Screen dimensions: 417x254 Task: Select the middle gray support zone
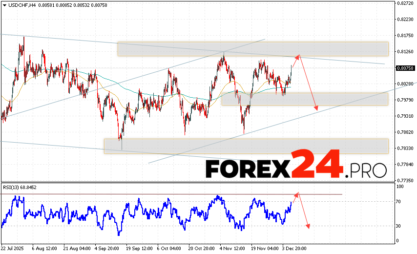click(x=304, y=99)
